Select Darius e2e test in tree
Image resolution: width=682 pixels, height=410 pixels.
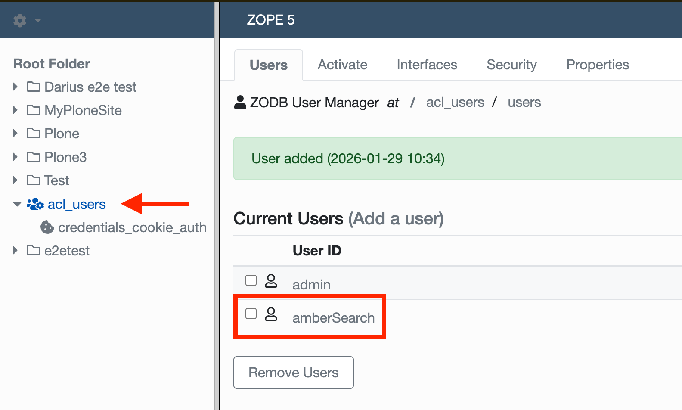pyautogui.click(x=90, y=87)
